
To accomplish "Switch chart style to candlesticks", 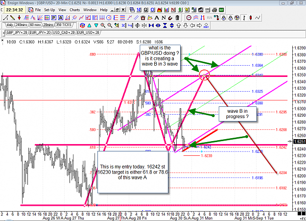I will (x=251, y=18).
